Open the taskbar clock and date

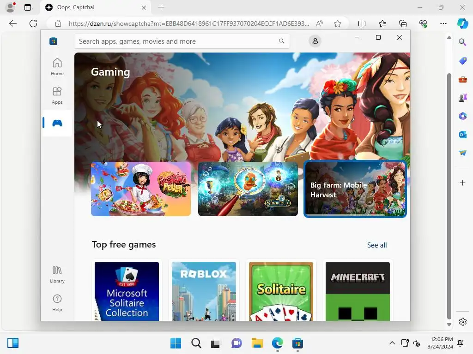440,343
